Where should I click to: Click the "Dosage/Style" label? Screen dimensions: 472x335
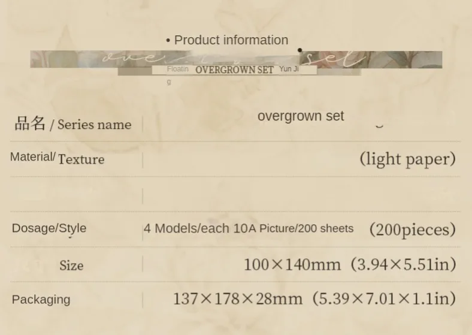[49, 228]
